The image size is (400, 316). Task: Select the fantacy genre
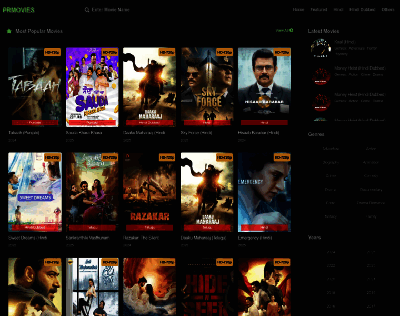click(x=331, y=216)
